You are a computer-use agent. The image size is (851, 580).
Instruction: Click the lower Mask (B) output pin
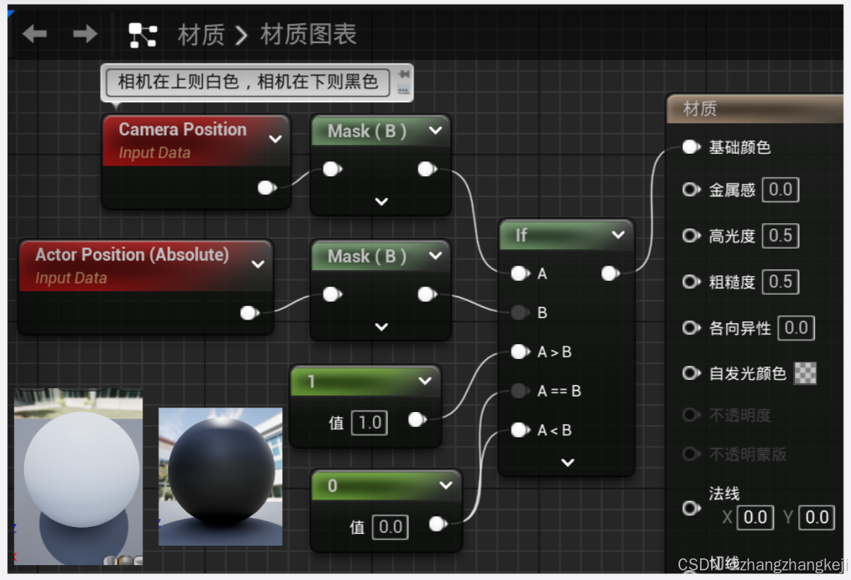click(427, 295)
